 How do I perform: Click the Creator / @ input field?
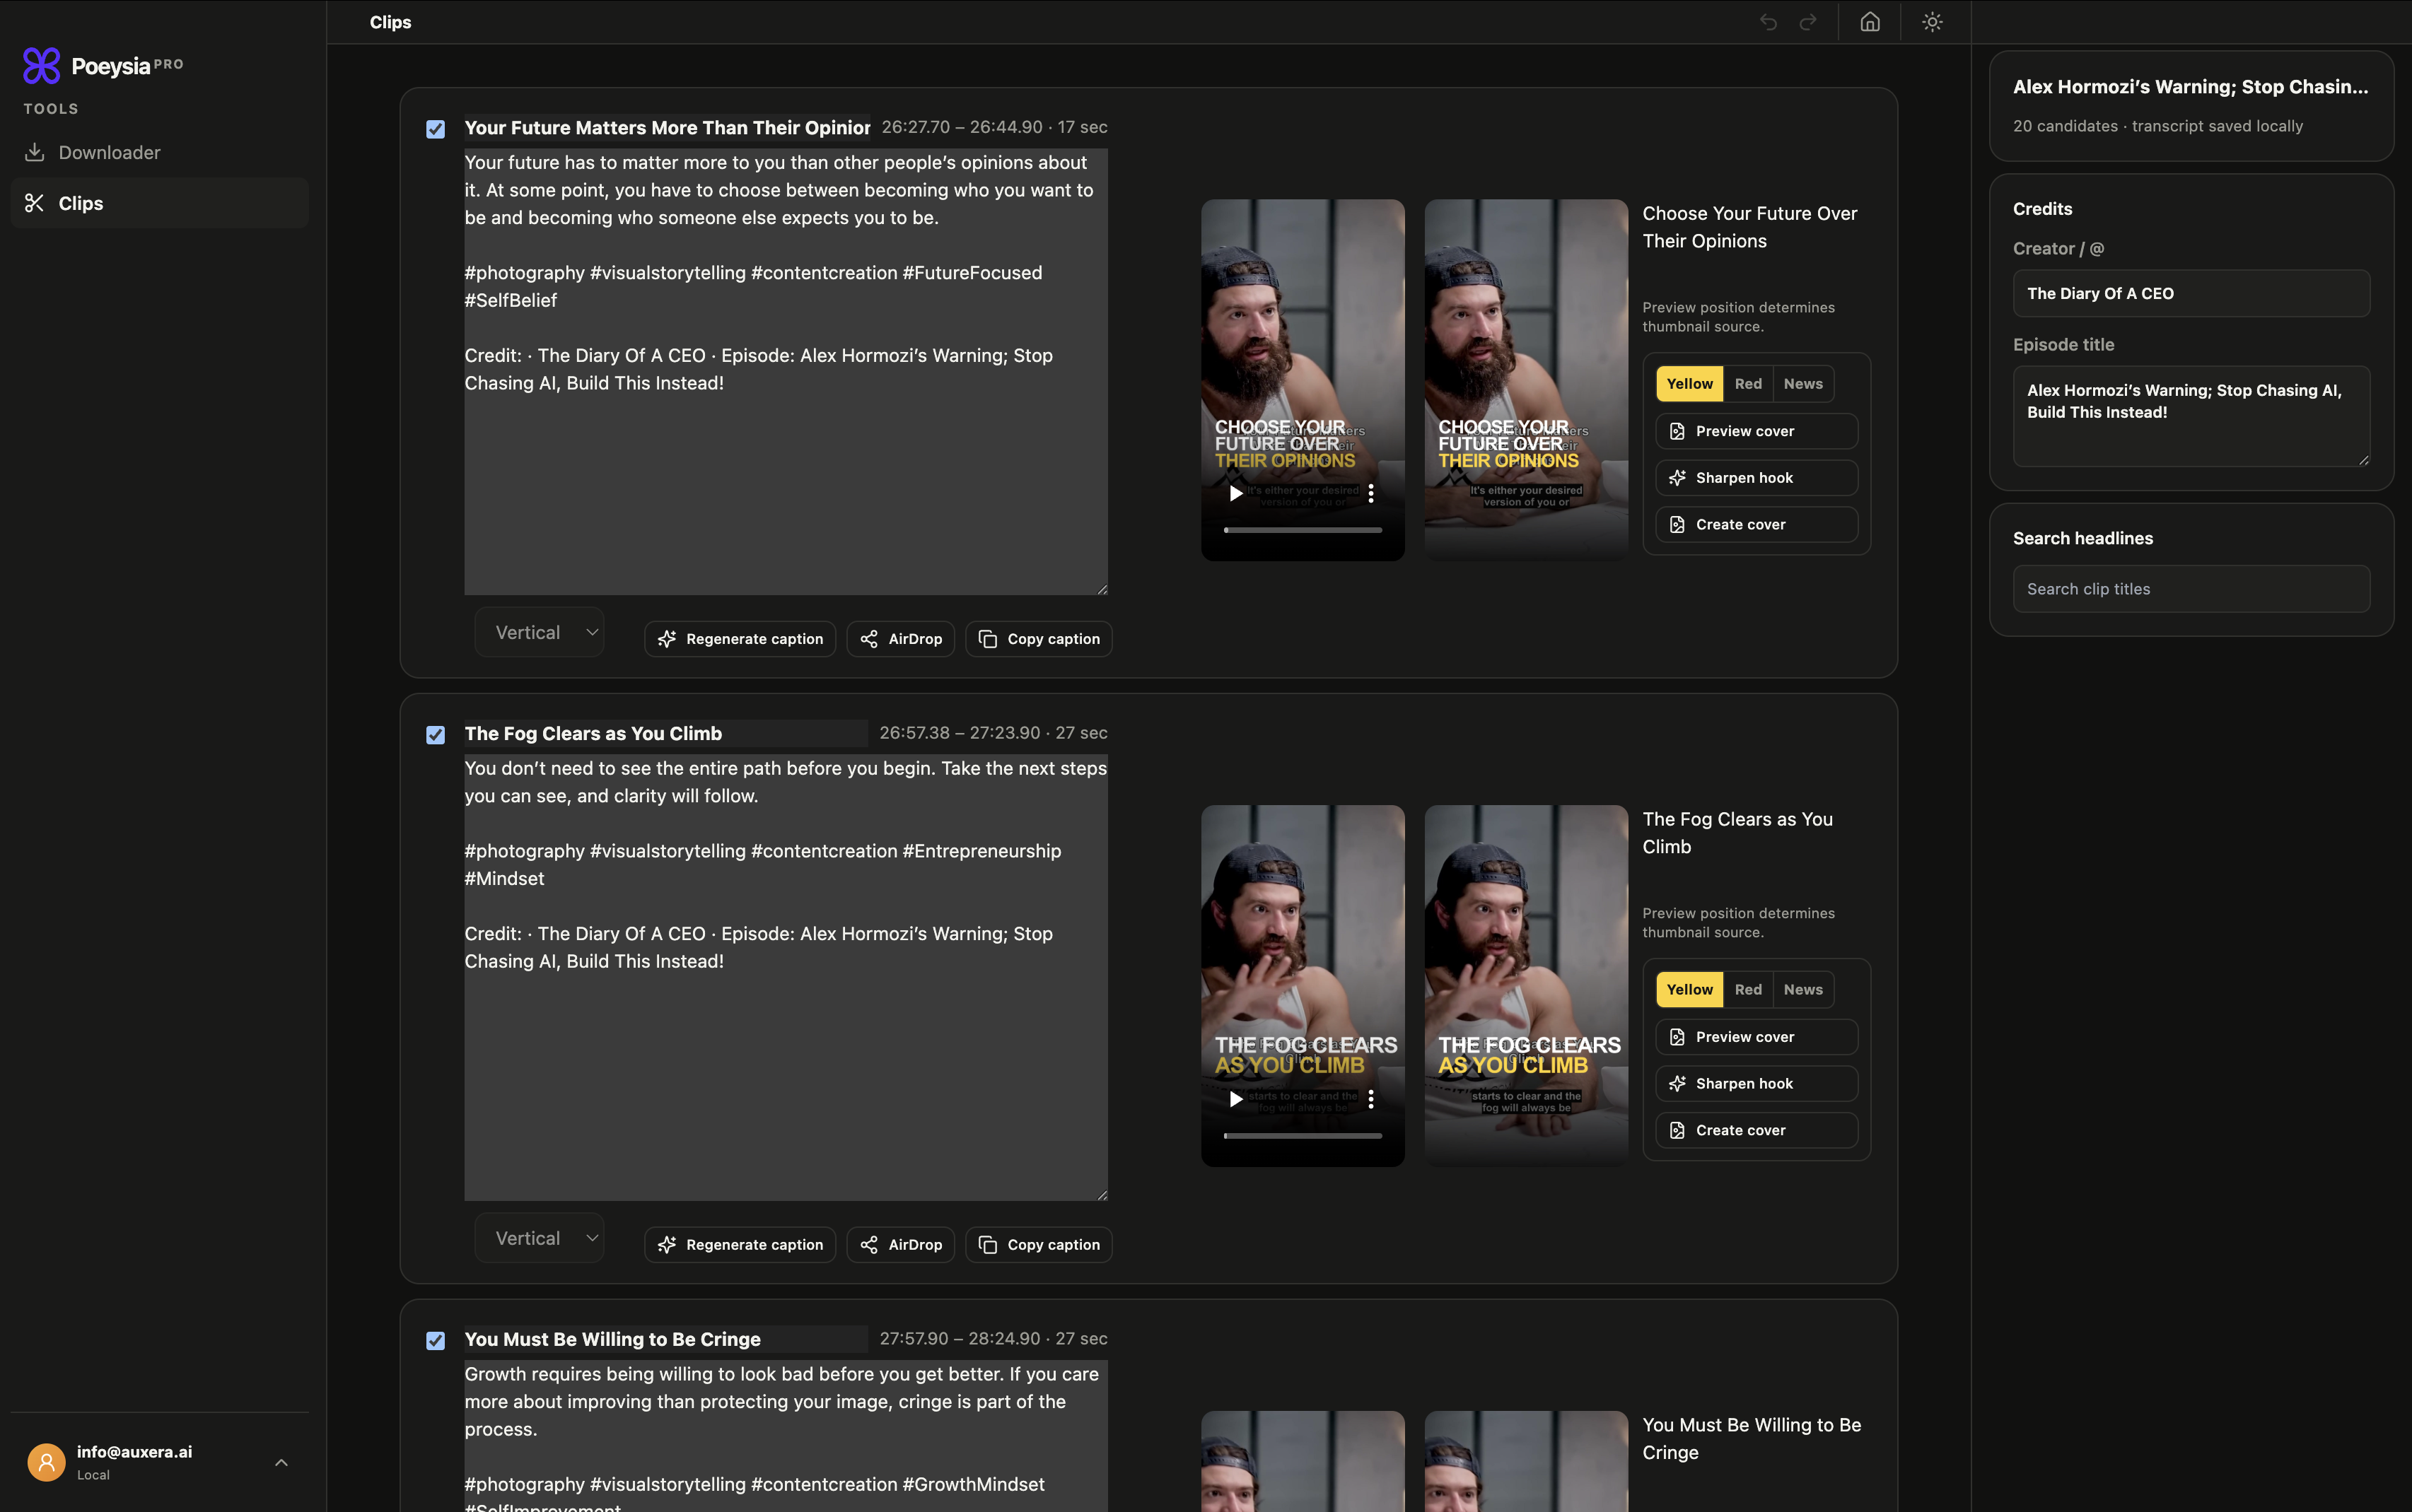[x=2191, y=294]
